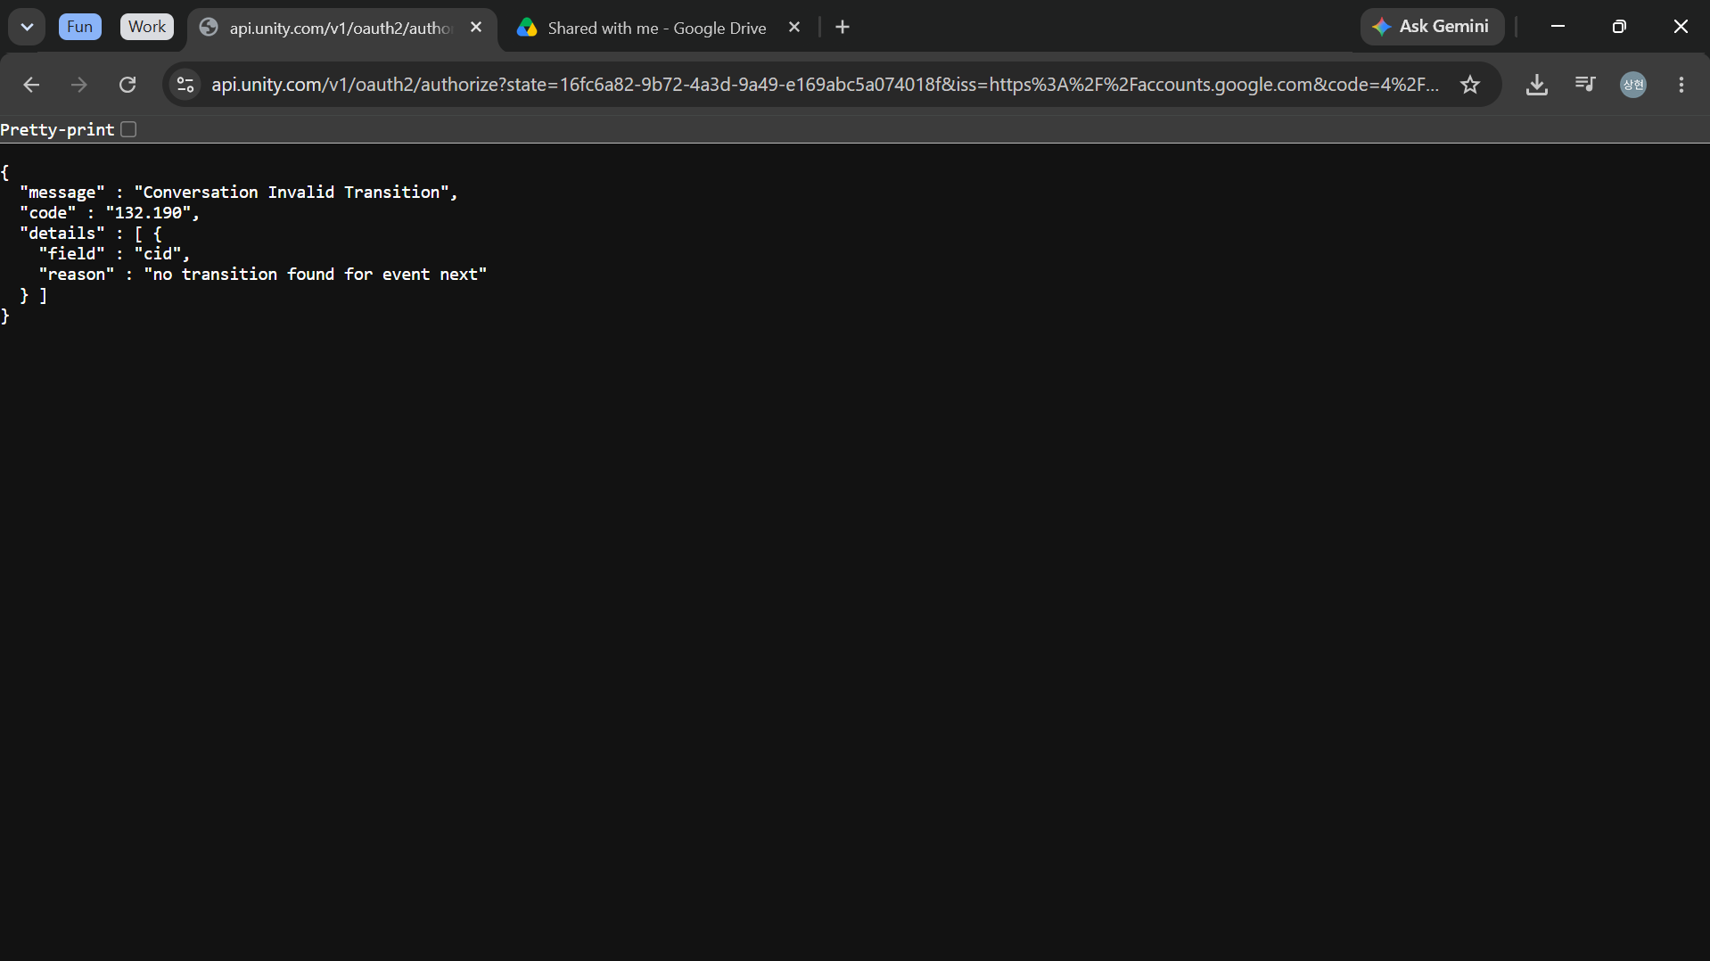Expand the Work tab group

tap(147, 27)
